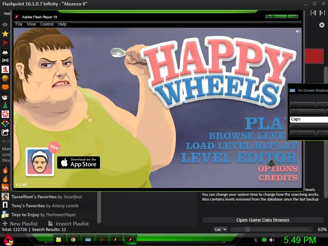Select the upper flame playlist icon
Image resolution: width=328 pixels, height=246 pixels.
5,170
